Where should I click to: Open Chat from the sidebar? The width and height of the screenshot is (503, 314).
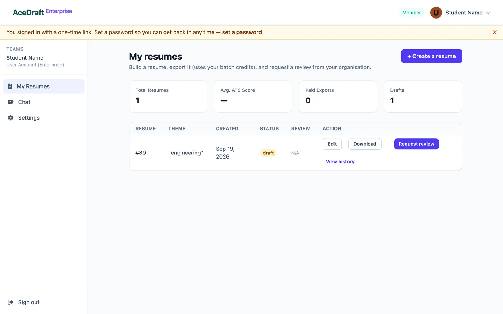click(44, 102)
